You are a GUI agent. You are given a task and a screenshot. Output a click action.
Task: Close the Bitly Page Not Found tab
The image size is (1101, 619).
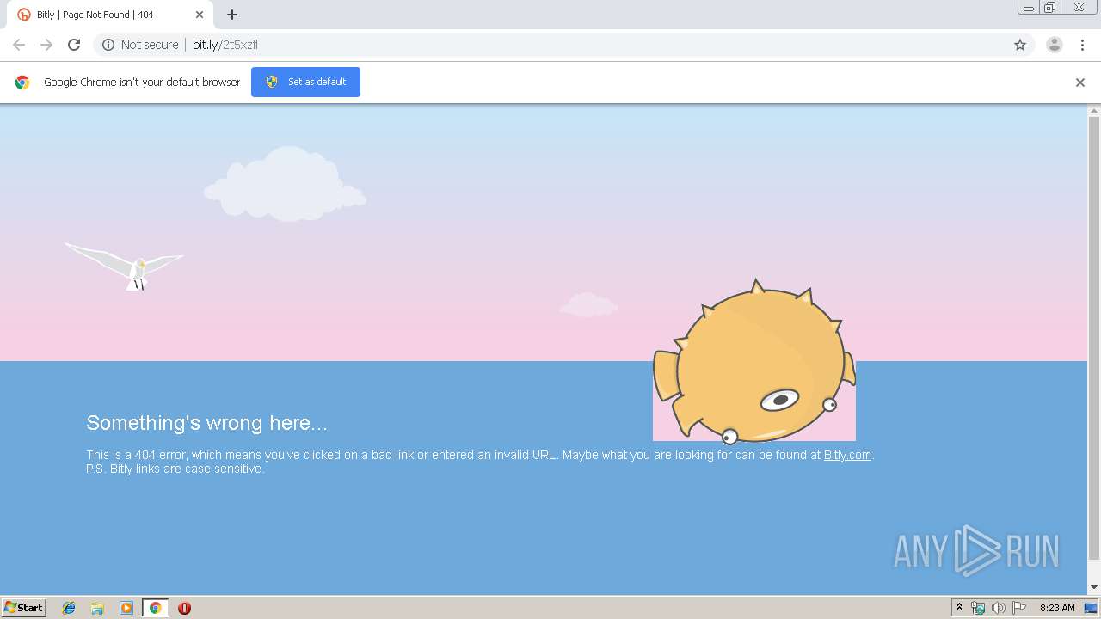(x=200, y=15)
